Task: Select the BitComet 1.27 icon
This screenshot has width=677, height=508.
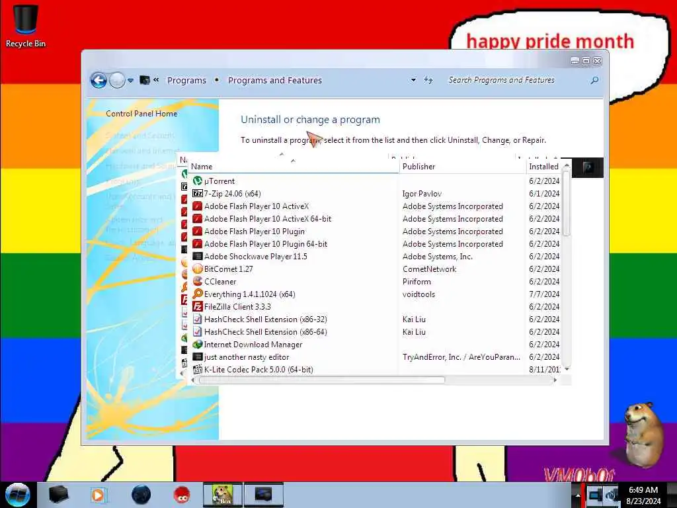Action: [198, 269]
